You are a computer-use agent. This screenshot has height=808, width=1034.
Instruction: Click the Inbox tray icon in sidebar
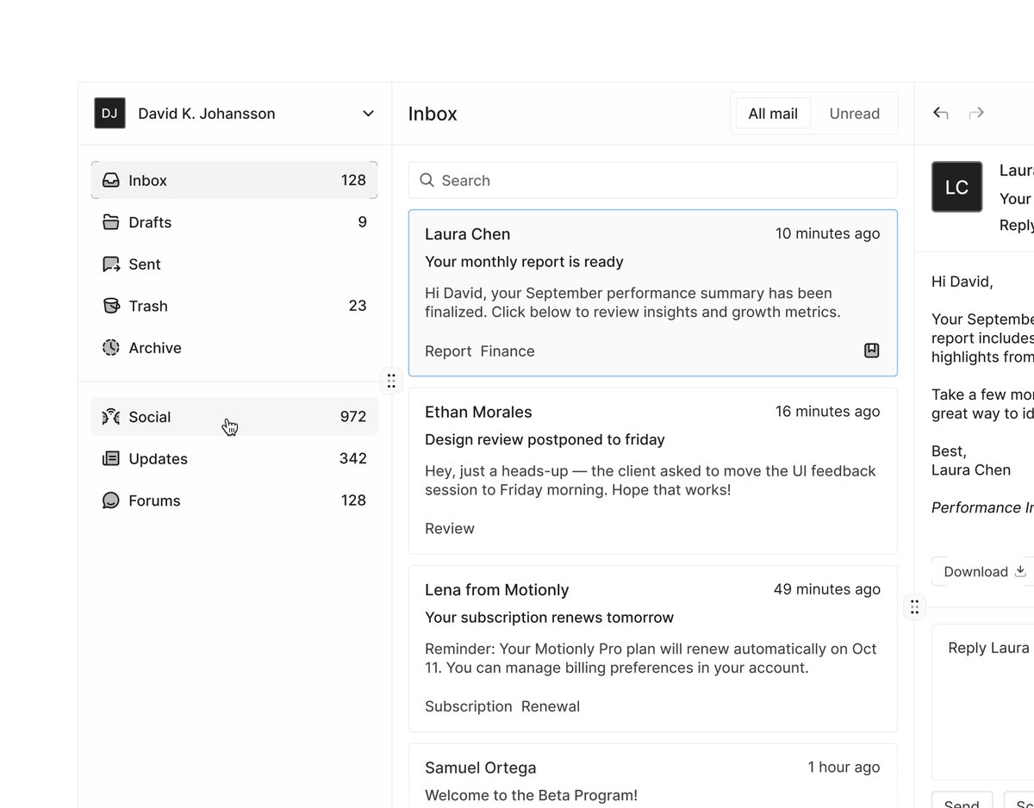111,180
